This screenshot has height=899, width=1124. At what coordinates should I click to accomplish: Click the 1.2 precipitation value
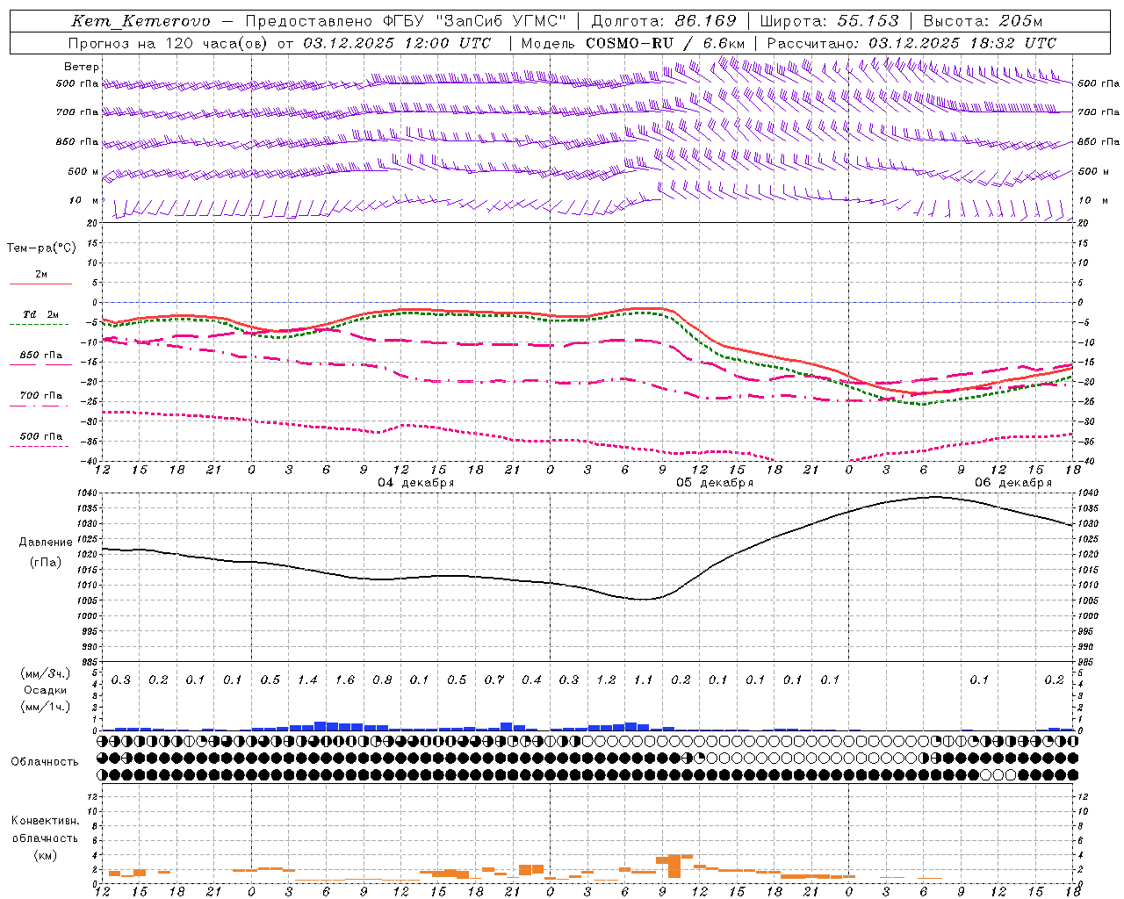pyautogui.click(x=606, y=680)
